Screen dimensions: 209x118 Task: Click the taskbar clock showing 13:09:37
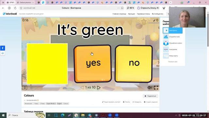(194, 115)
